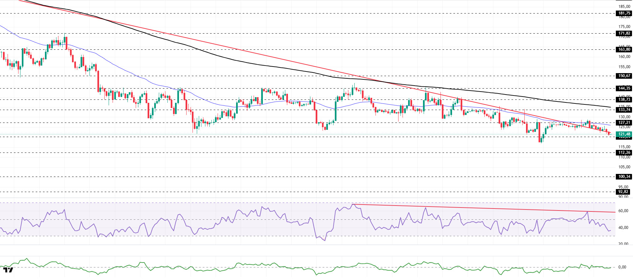633x279 pixels.
Task: Click the TradingView logo in bottom-left corner
Action: (x=8, y=270)
